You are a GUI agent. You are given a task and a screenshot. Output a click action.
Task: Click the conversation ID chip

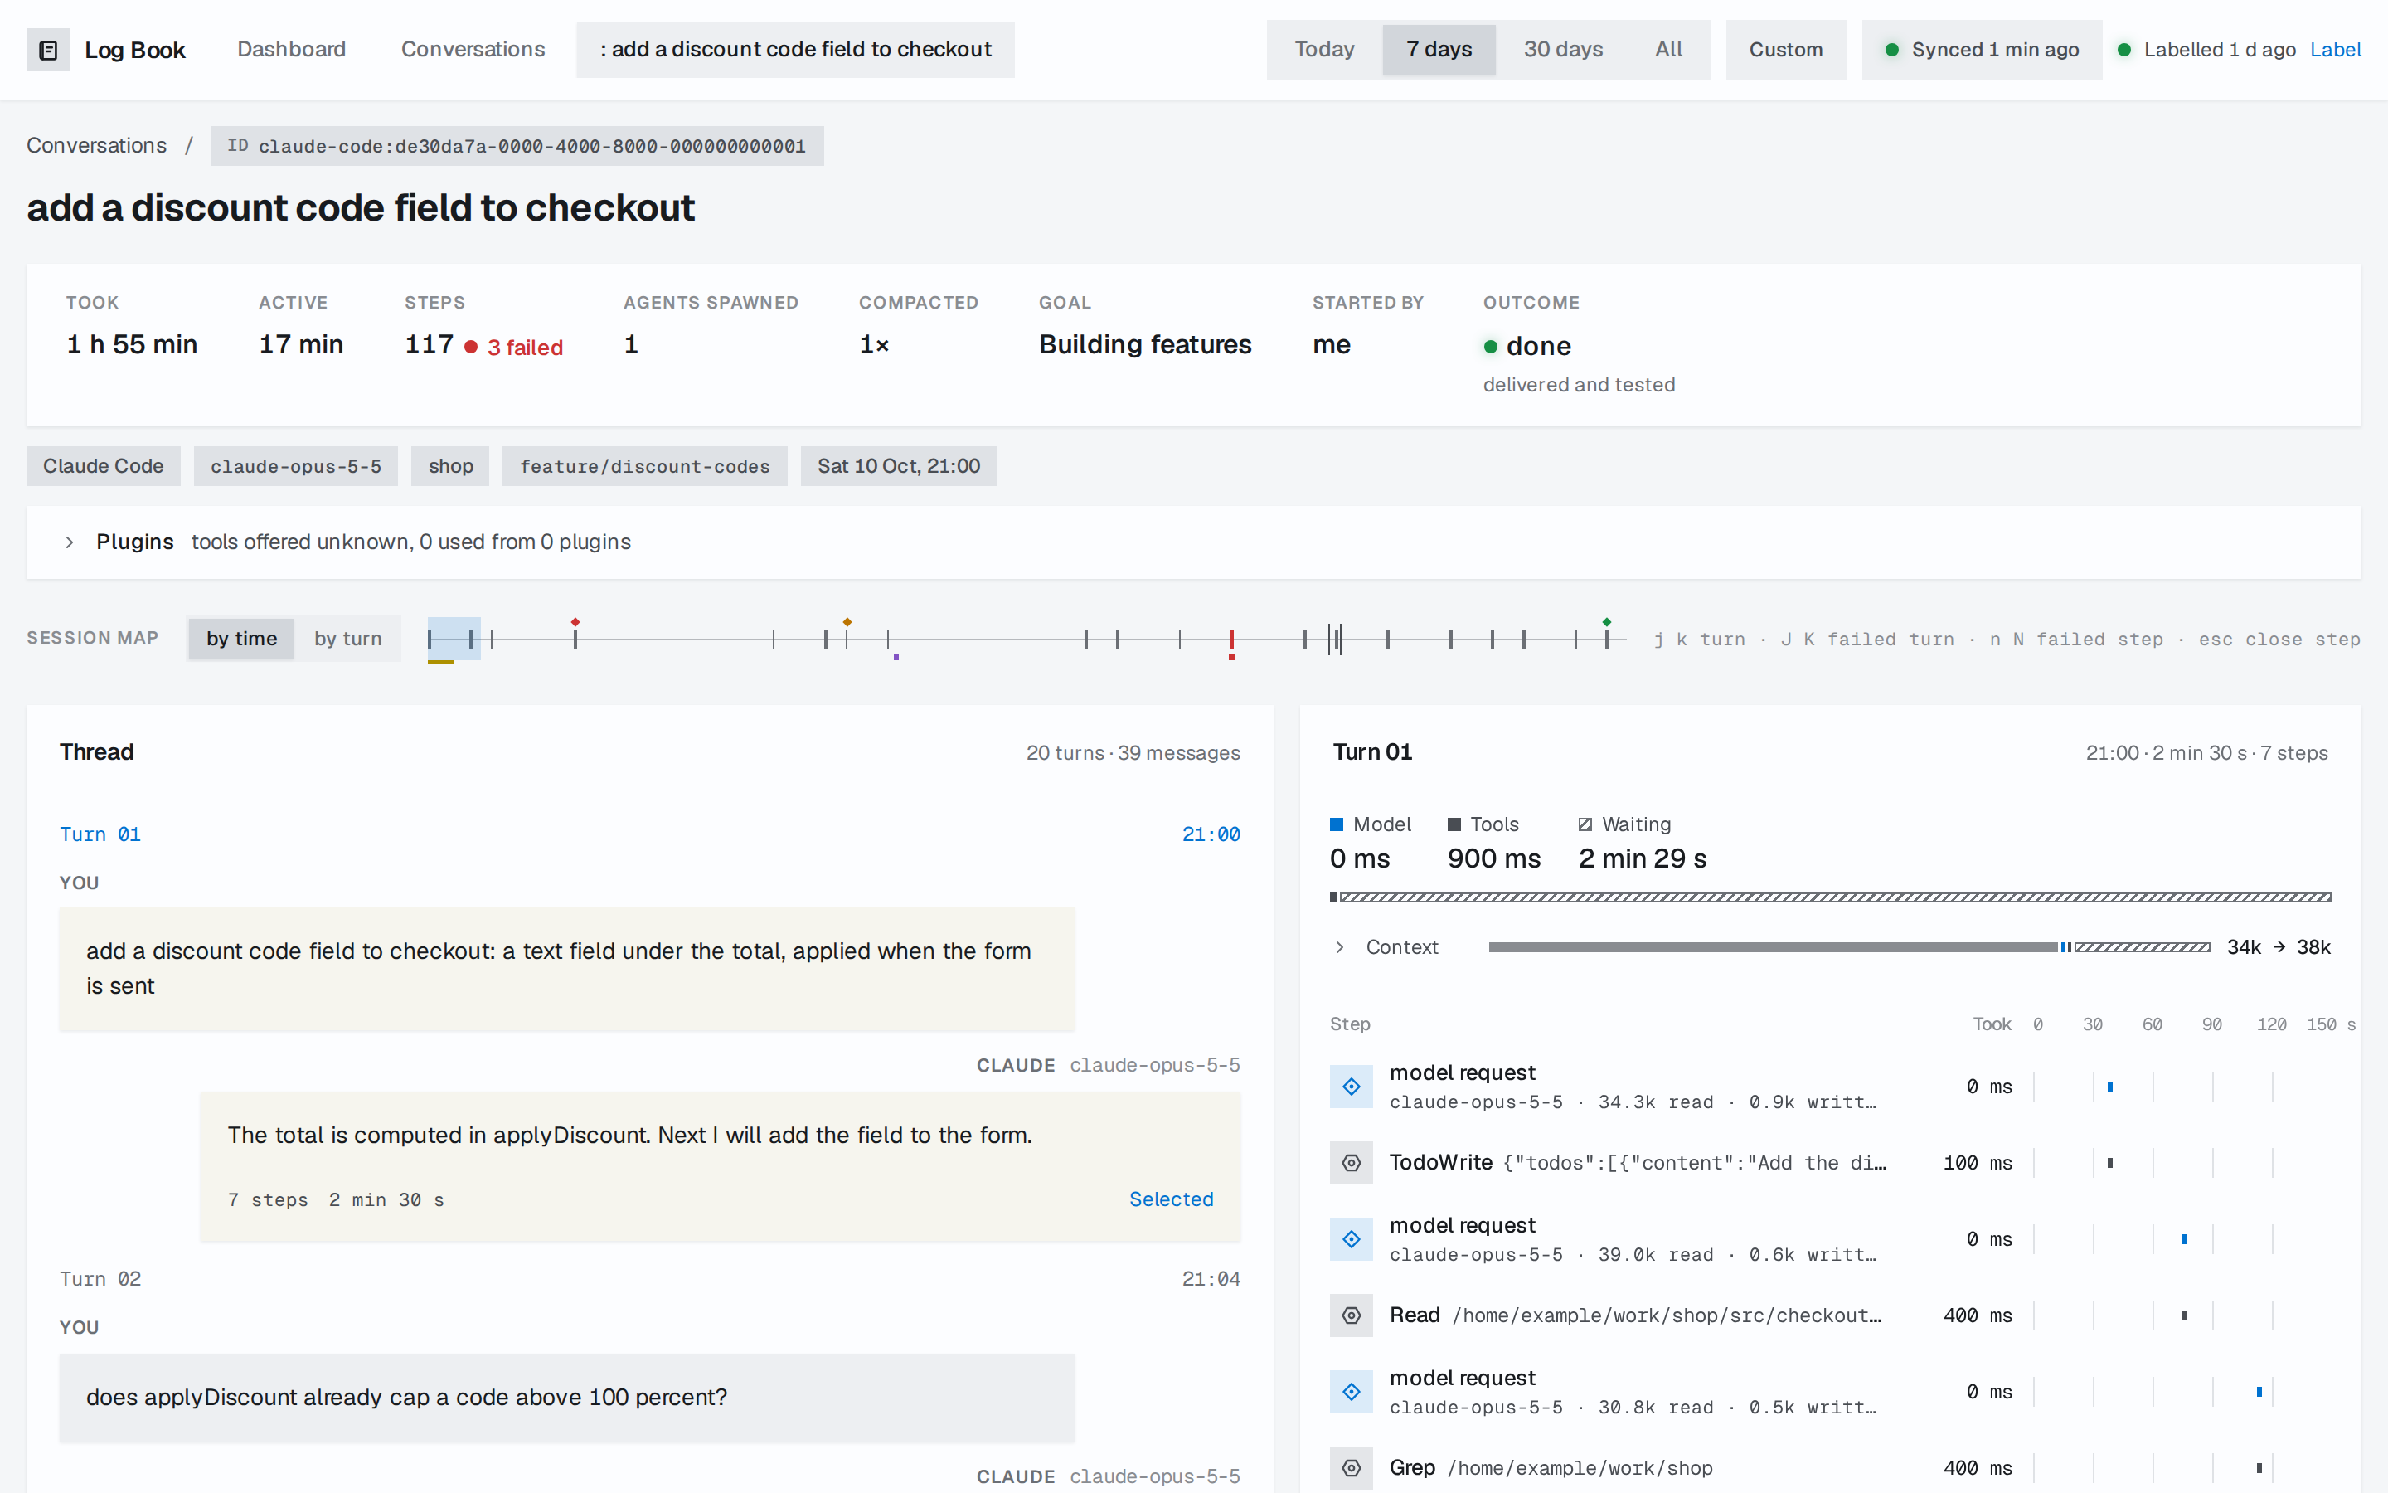pos(517,146)
